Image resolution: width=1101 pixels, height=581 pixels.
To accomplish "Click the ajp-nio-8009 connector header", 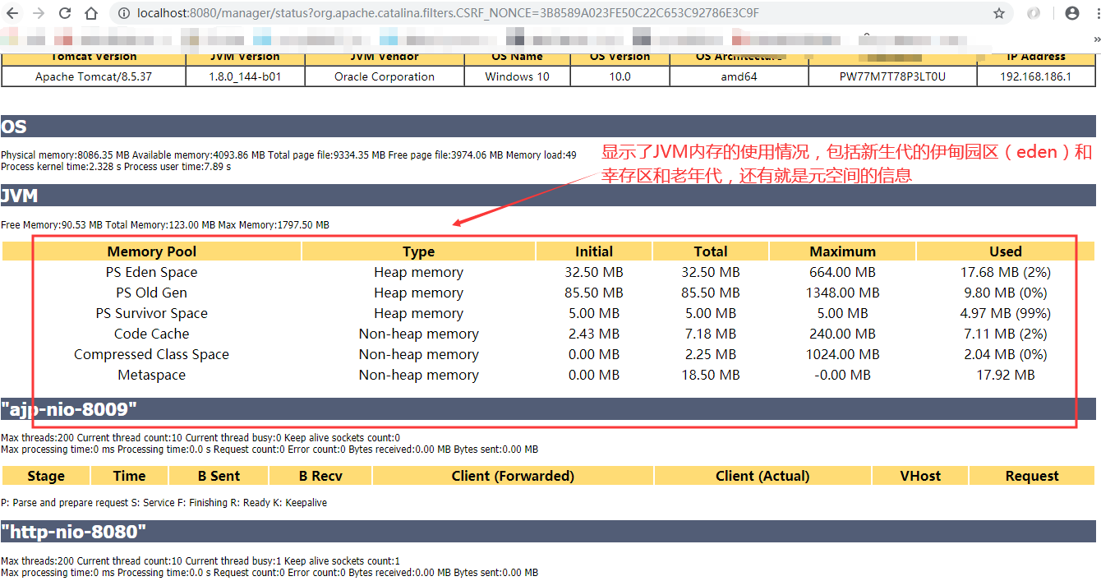I will [x=66, y=407].
